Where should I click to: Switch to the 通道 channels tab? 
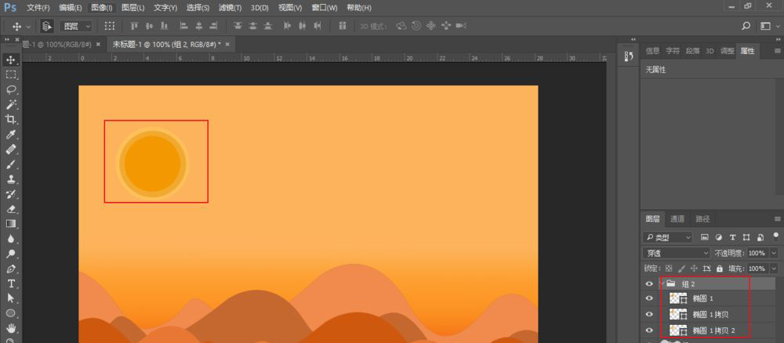pyautogui.click(x=677, y=218)
